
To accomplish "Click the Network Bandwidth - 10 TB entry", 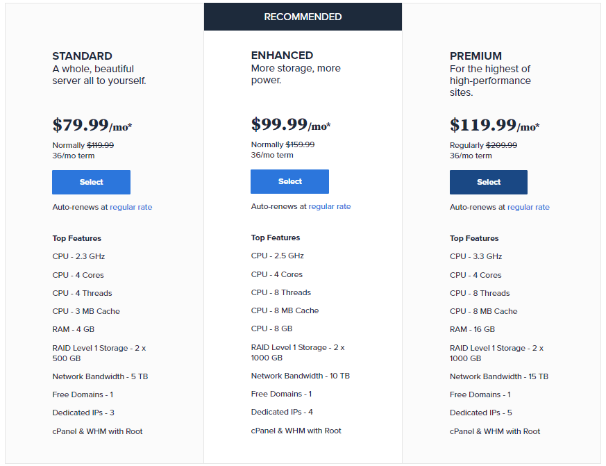I will (300, 376).
